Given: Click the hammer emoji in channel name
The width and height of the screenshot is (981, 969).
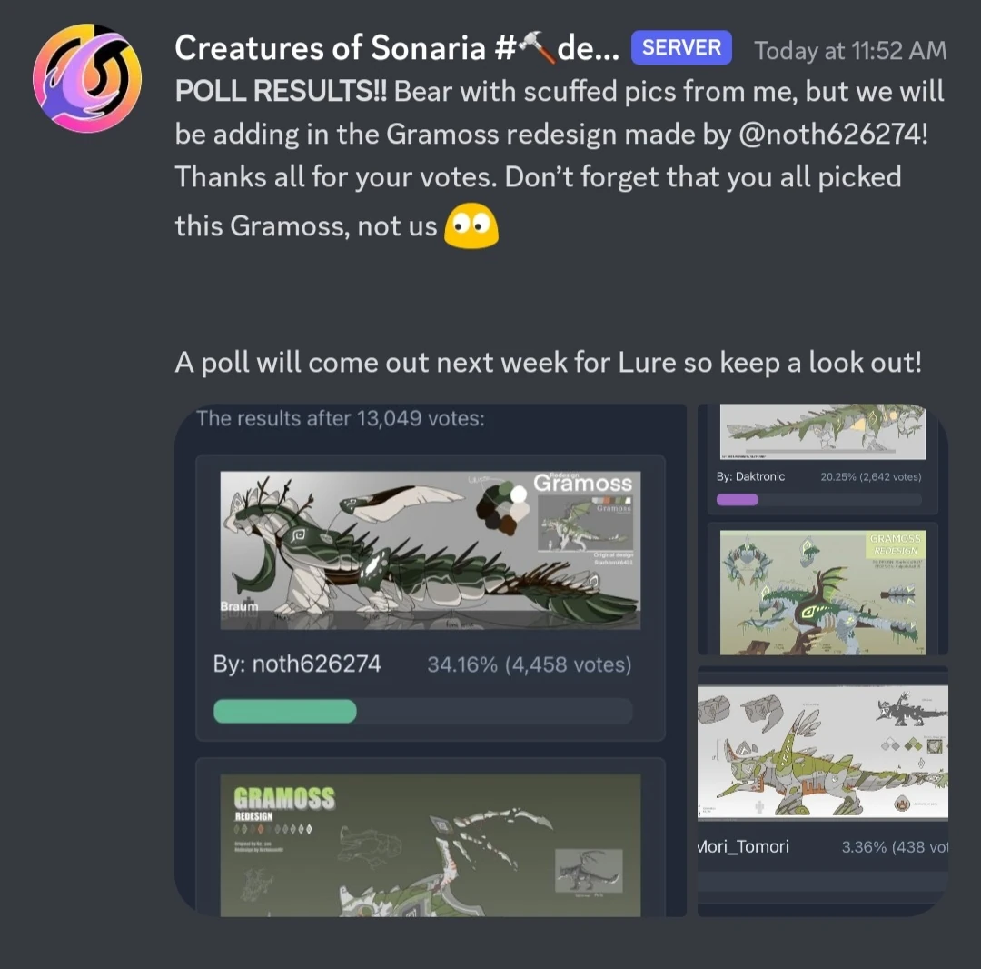Looking at the screenshot, I should tap(536, 47).
